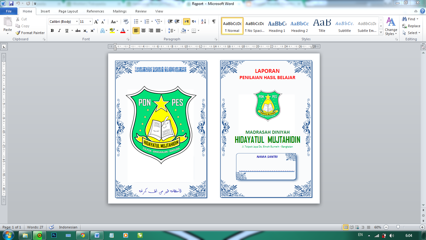Open the font size dropdown
The height and width of the screenshot is (240, 426).
[x=90, y=22]
